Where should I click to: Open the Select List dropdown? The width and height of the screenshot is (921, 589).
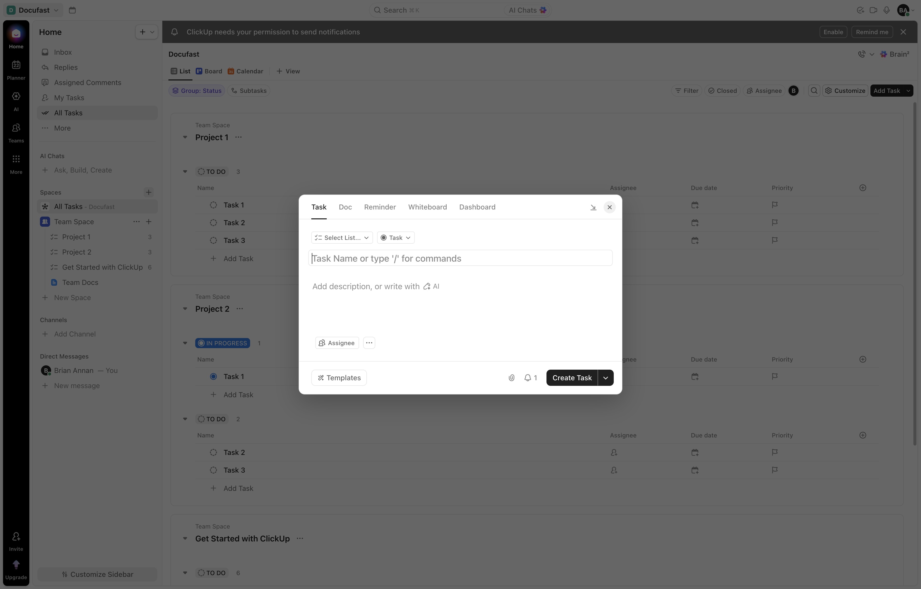342,238
